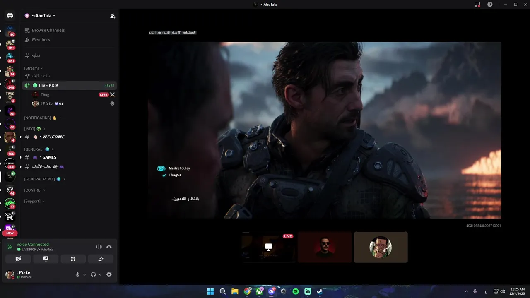Open the server with the 17 badge

point(10,203)
